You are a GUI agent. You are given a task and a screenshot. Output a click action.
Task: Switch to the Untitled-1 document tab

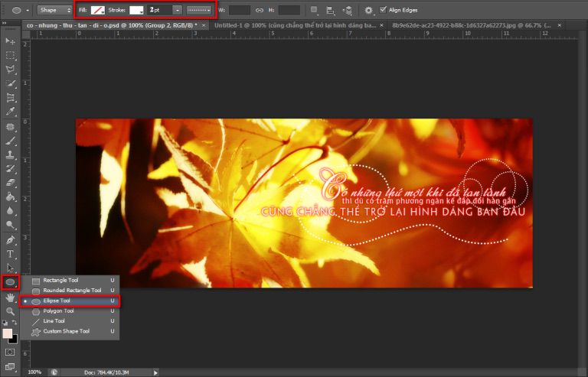[294, 25]
